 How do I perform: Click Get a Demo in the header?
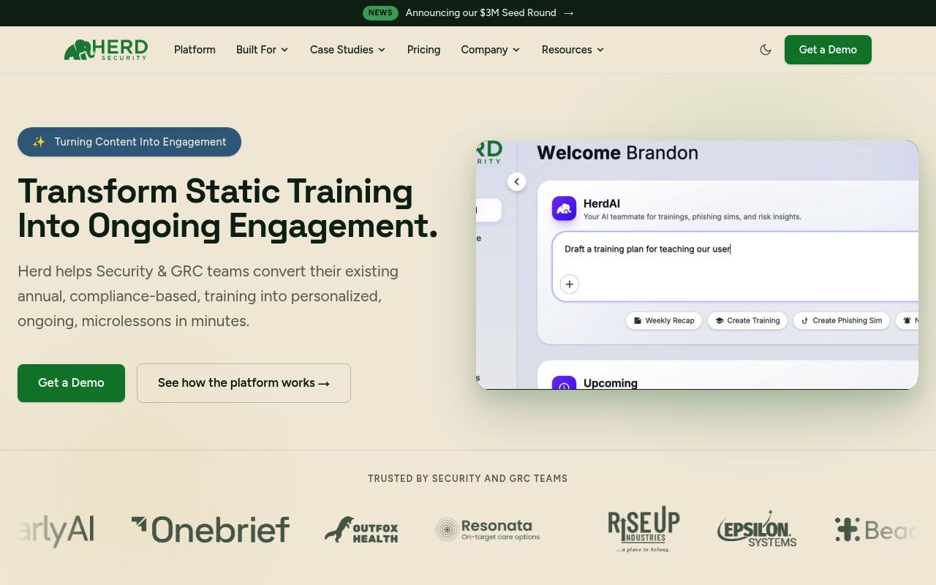coord(828,50)
